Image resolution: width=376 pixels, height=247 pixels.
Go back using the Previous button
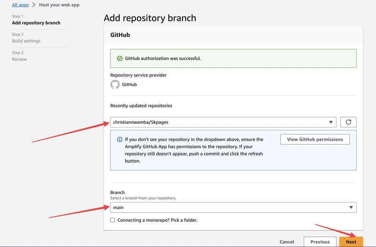point(320,242)
